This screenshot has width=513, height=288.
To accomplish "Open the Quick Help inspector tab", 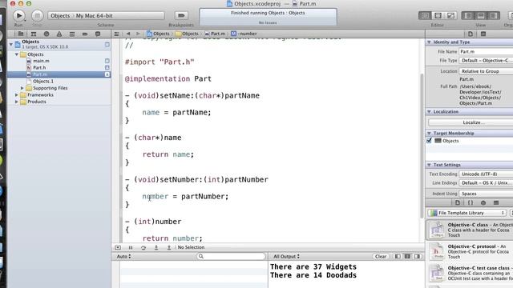I will (x=483, y=34).
